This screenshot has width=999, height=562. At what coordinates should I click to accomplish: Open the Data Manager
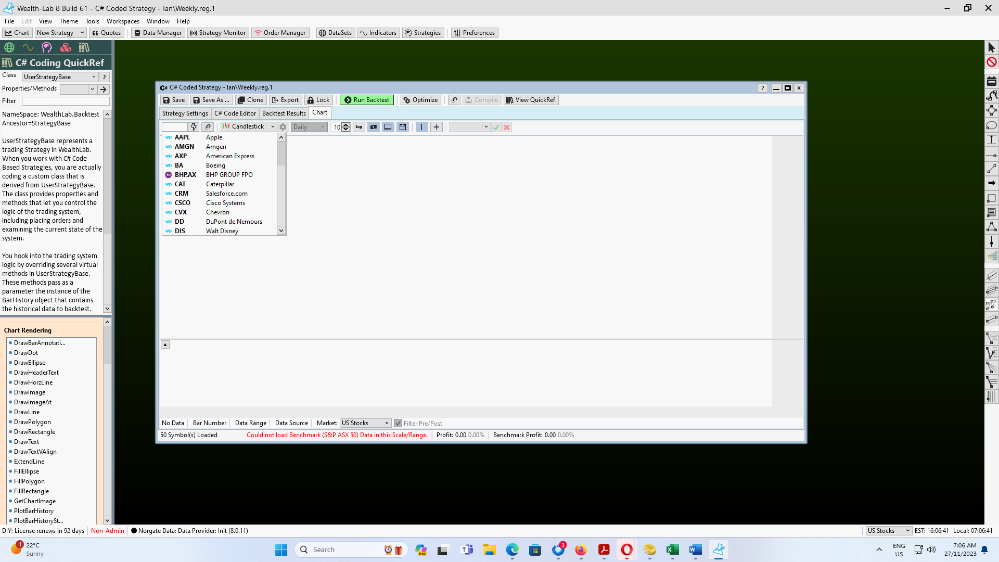158,33
